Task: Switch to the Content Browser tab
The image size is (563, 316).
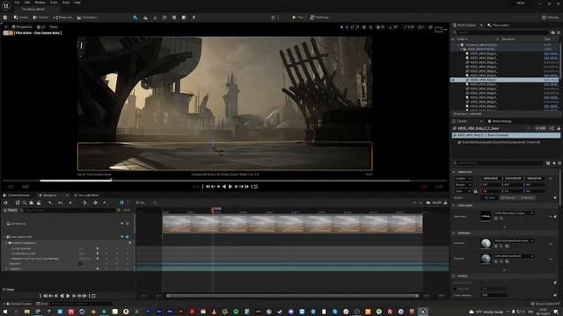Action: coord(17,195)
